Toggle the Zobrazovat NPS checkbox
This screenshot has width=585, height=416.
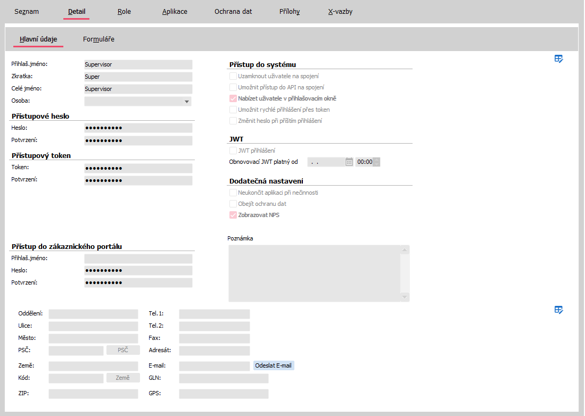tap(233, 215)
